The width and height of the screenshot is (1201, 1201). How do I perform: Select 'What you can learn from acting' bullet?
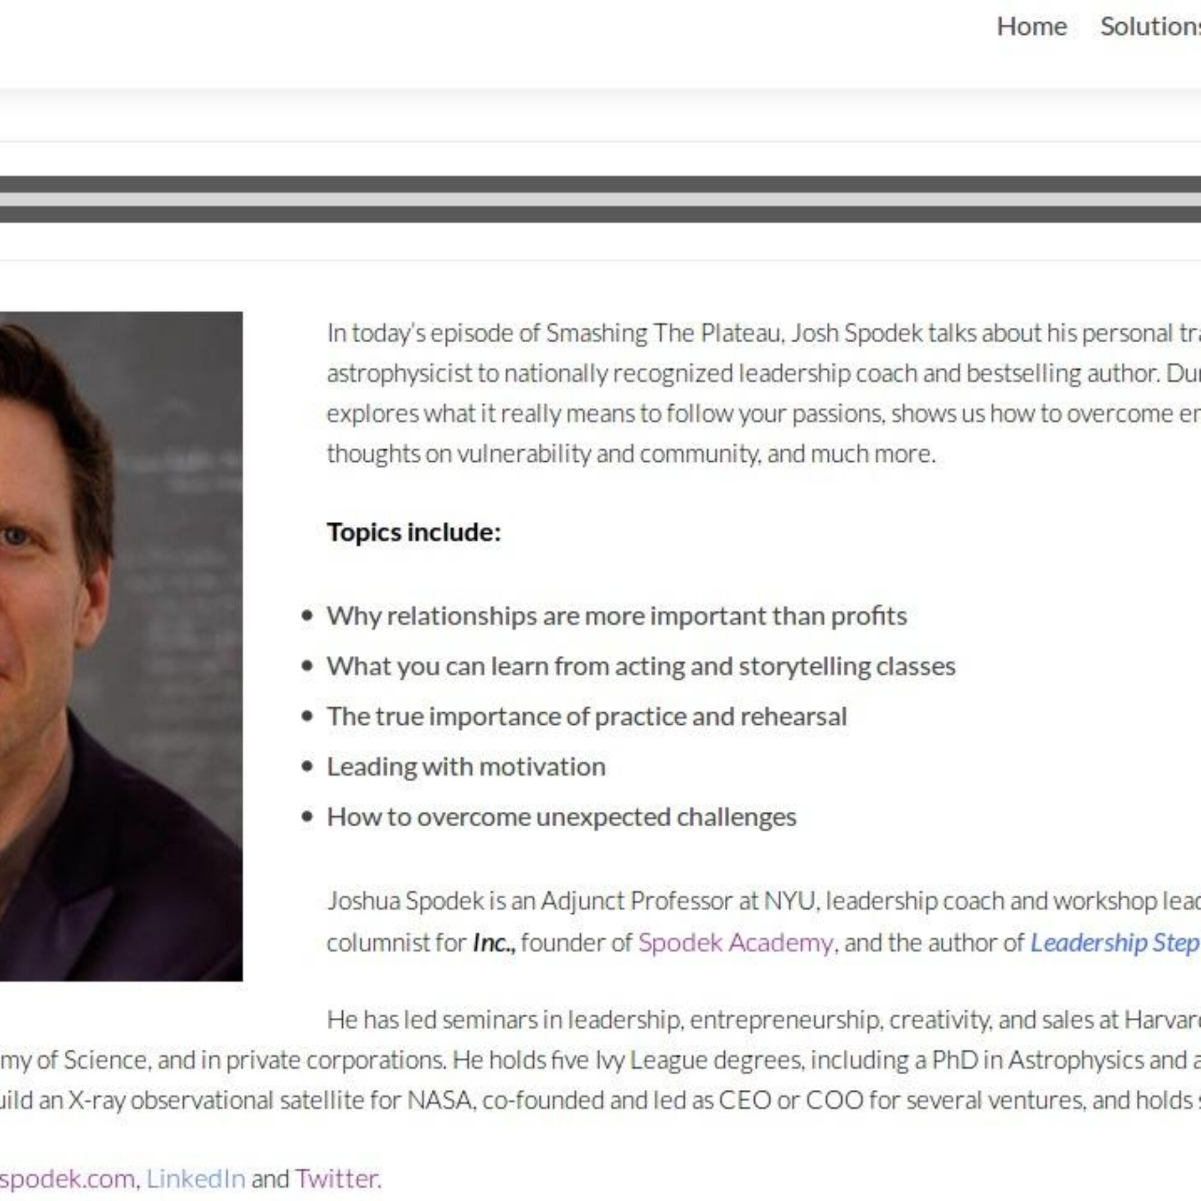click(641, 667)
